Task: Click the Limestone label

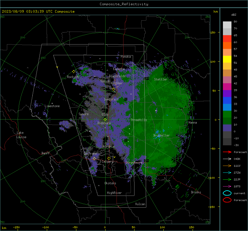Action: pyautogui.click(x=52, y=106)
